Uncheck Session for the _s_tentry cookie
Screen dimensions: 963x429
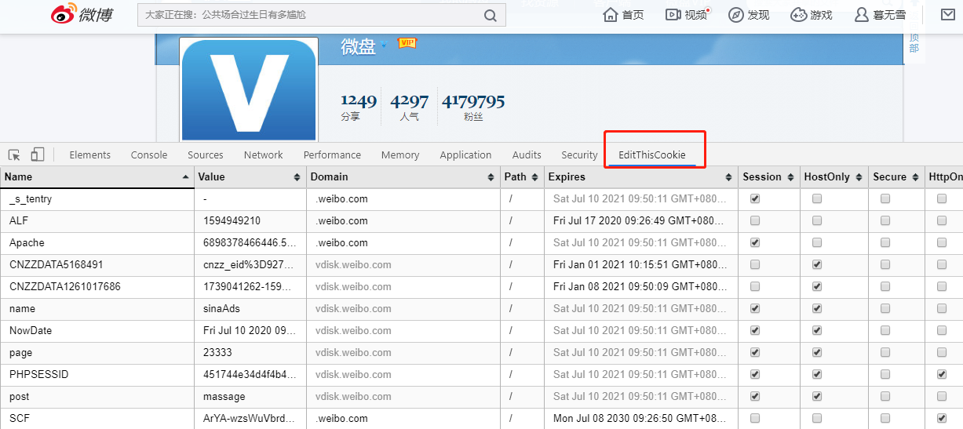tap(755, 199)
